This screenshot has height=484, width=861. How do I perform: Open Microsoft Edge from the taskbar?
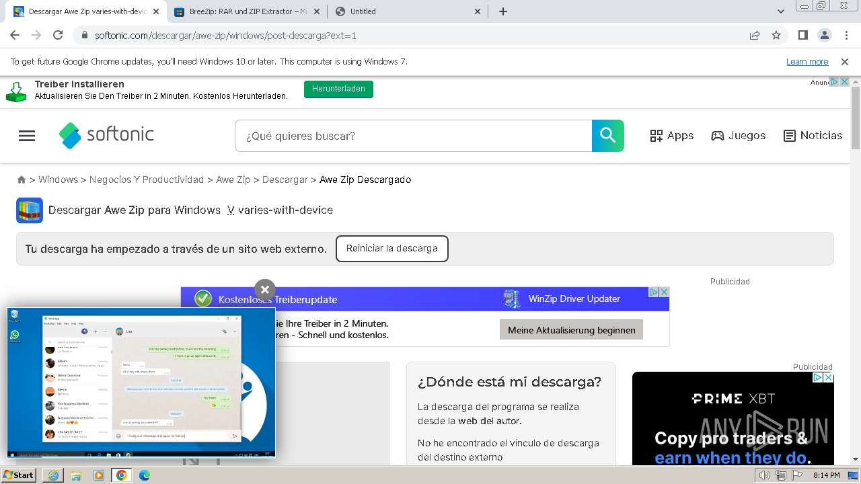tap(145, 475)
